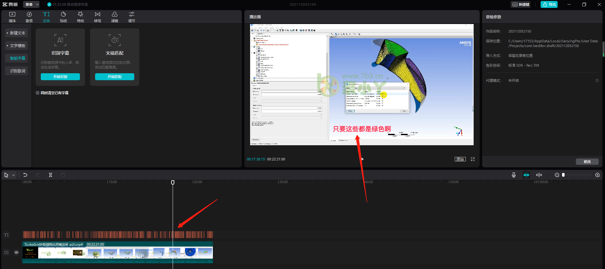The image size is (605, 269).
Task: Expand the 文字模板 section
Action: [x=17, y=46]
